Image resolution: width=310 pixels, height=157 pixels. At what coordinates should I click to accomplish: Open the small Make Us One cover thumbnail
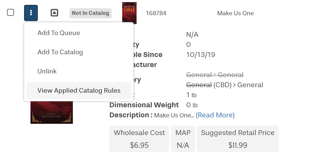tap(129, 13)
